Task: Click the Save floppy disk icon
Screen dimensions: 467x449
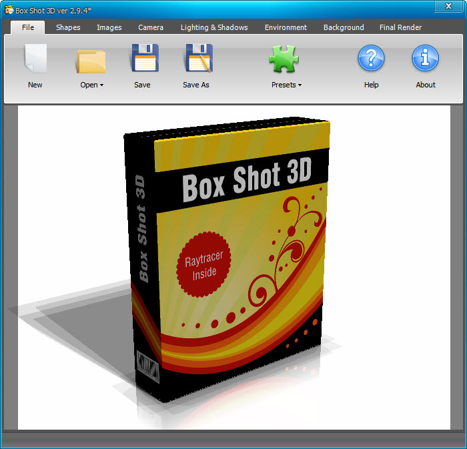Action: pyautogui.click(x=143, y=59)
